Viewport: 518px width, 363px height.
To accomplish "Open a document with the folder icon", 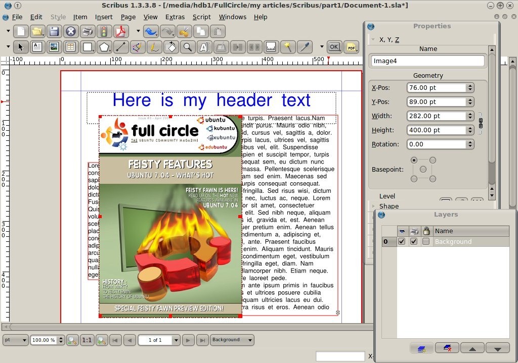I will click(37, 31).
